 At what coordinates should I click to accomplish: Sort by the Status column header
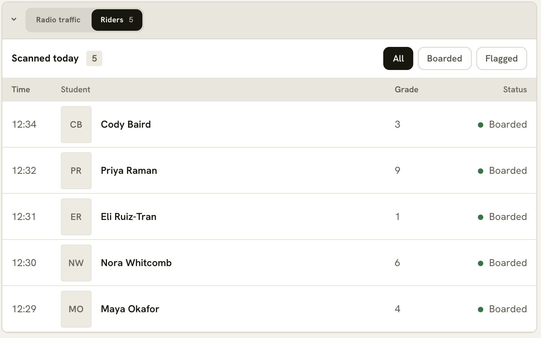[x=515, y=90]
